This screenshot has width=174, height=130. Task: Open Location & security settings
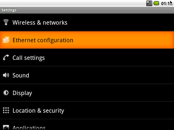pyautogui.click(x=87, y=110)
